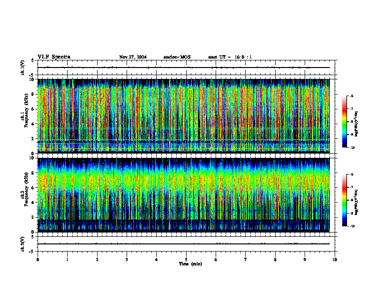Screen dimensions: 377x291
Task: Click the "Time (min)" axis label
Action: 190,264
